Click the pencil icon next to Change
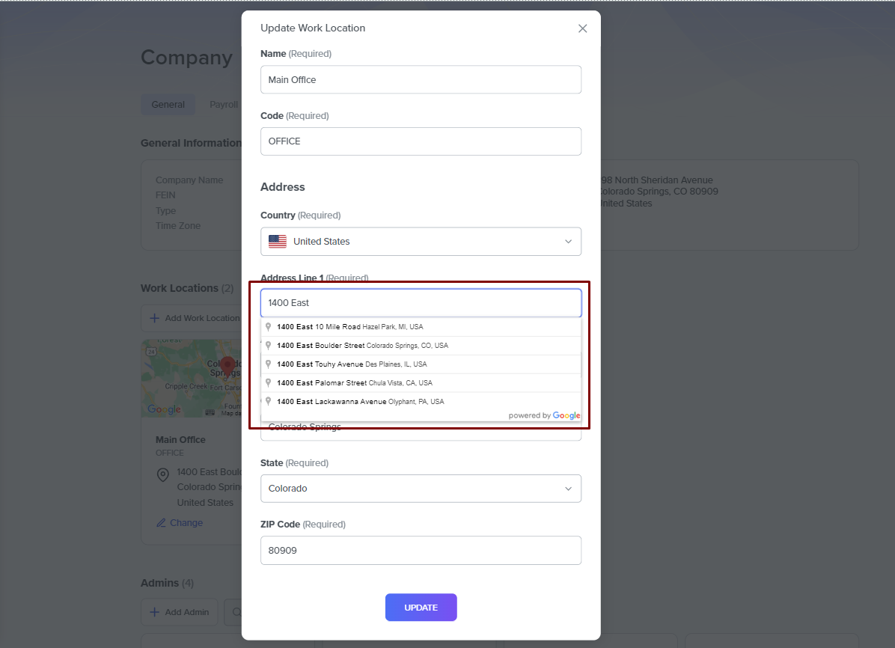This screenshot has height=648, width=895. click(x=161, y=523)
